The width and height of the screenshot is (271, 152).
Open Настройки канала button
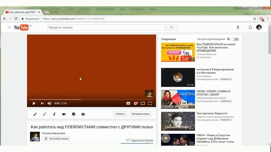click(x=56, y=138)
